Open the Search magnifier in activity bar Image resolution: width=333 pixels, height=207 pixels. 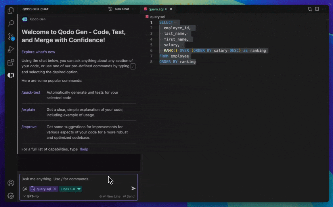[x=11, y=23]
